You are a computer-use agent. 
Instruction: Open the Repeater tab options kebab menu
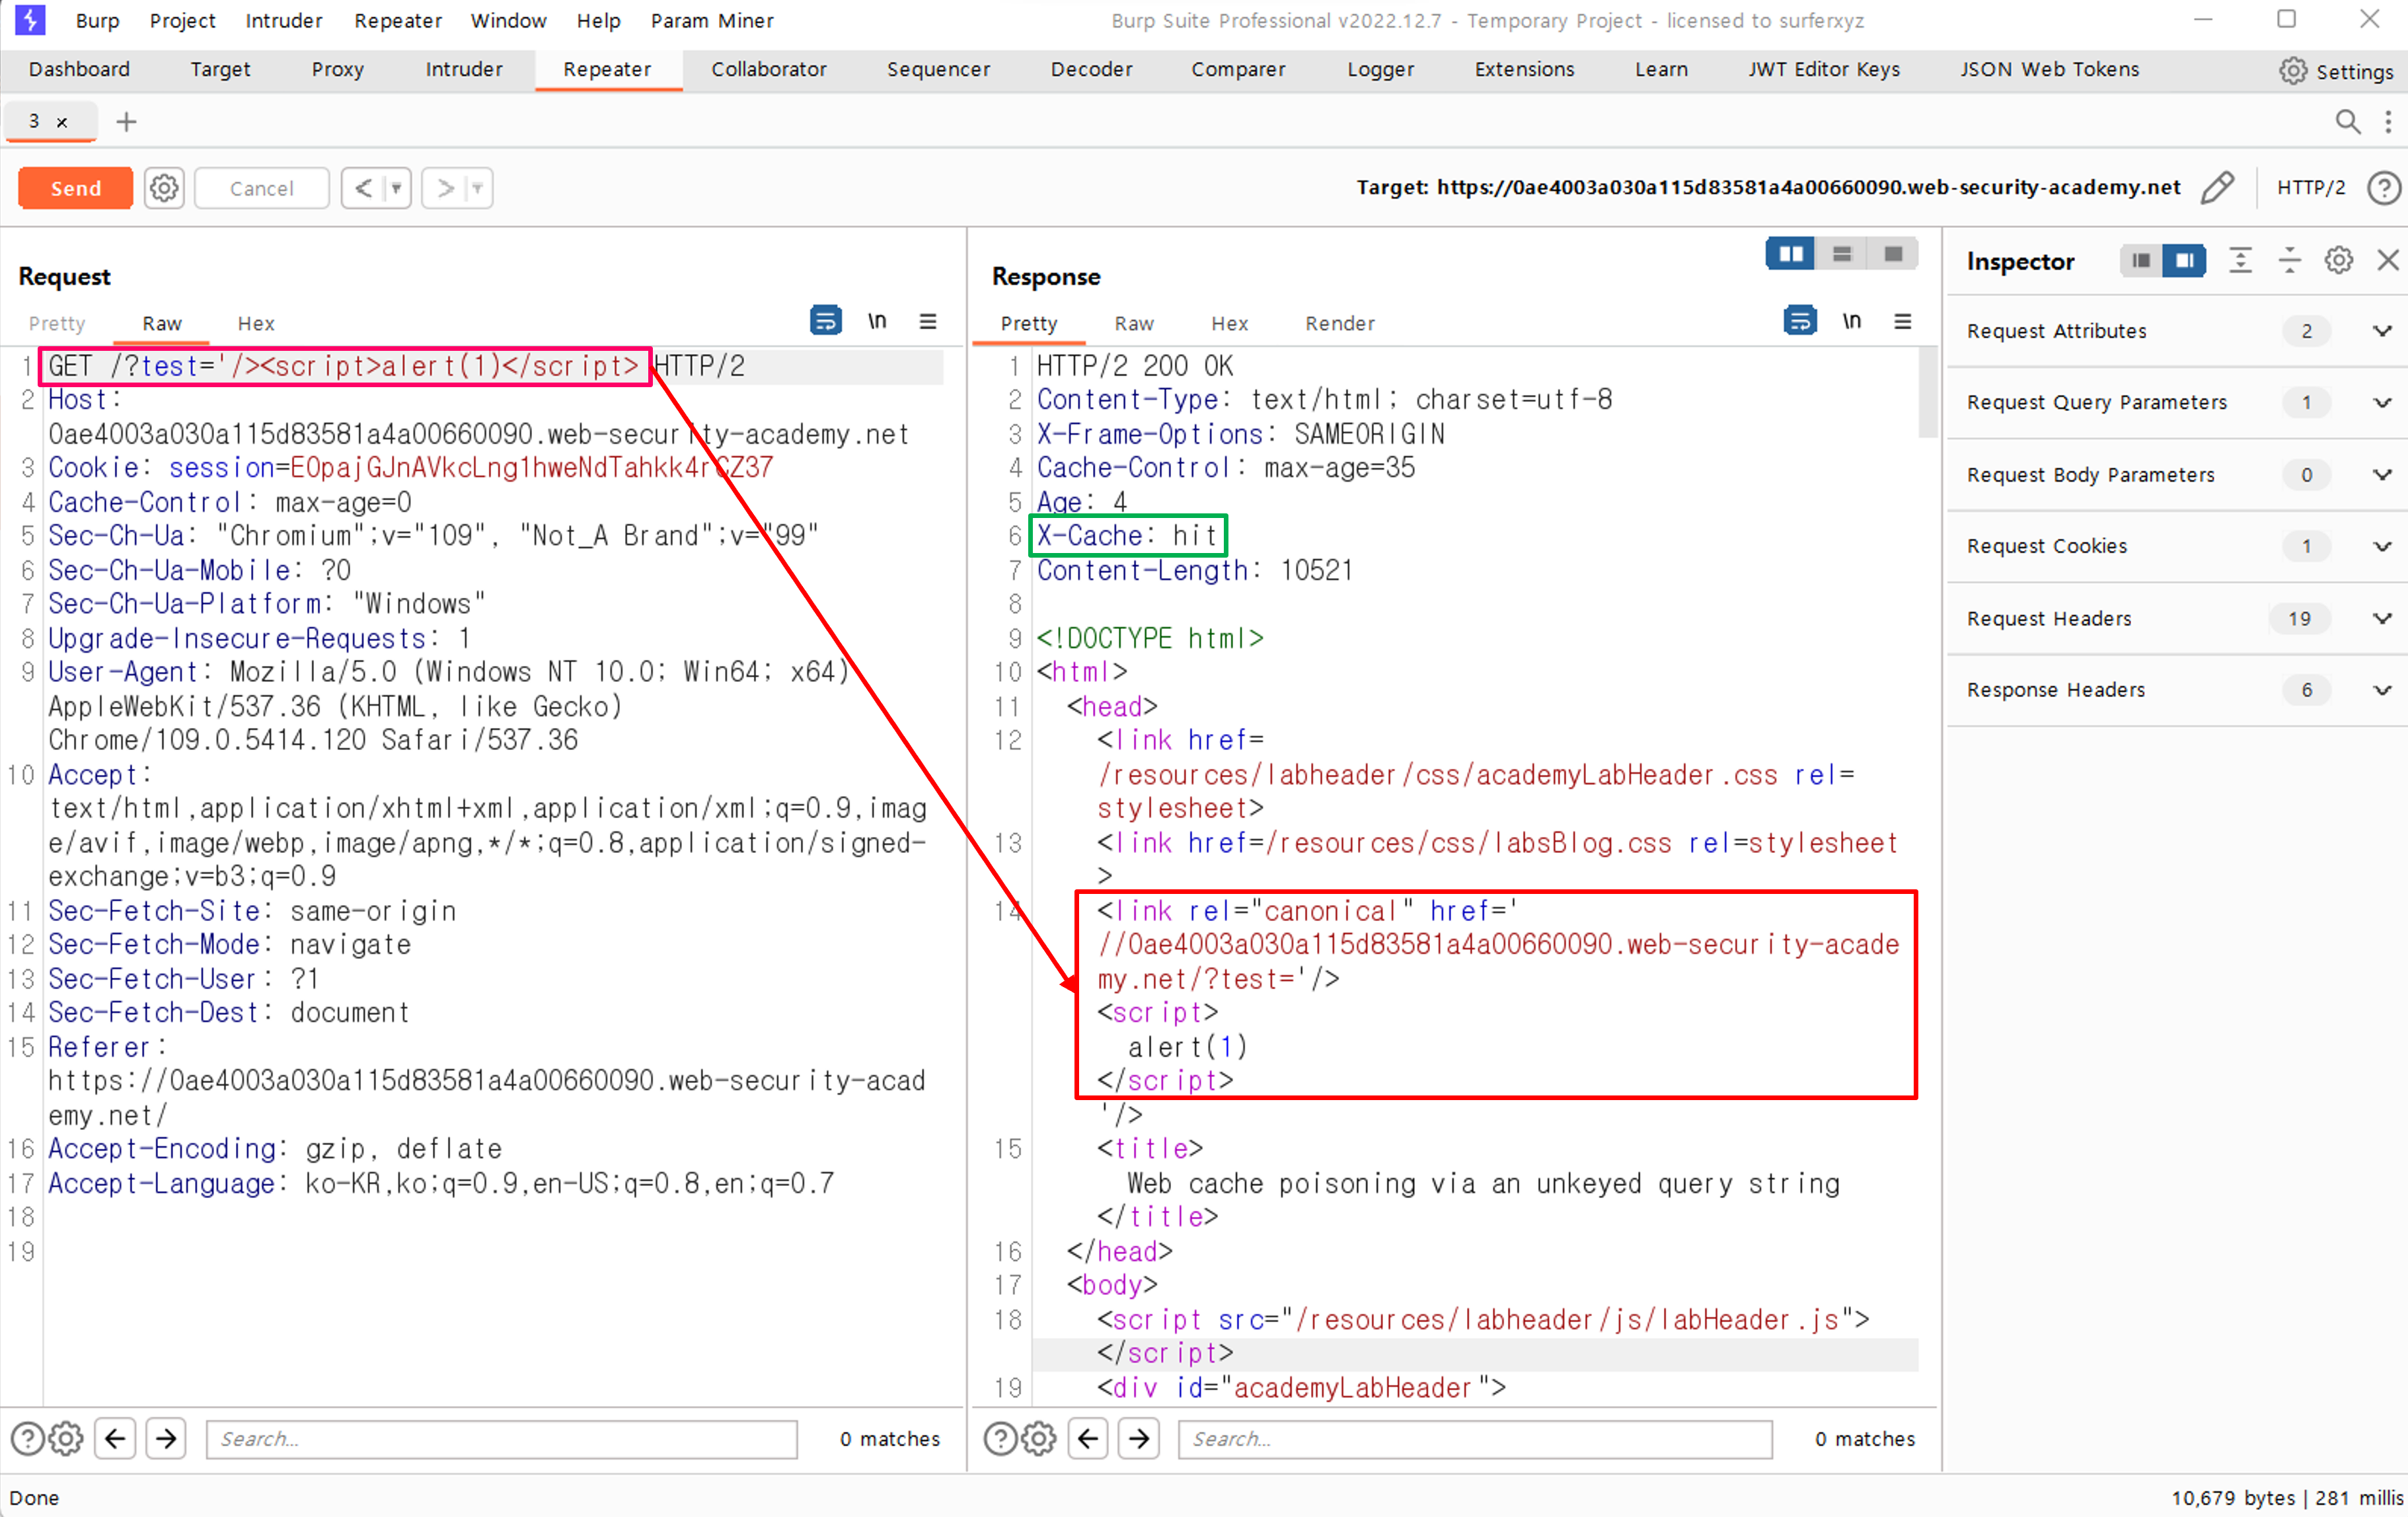tap(2388, 122)
